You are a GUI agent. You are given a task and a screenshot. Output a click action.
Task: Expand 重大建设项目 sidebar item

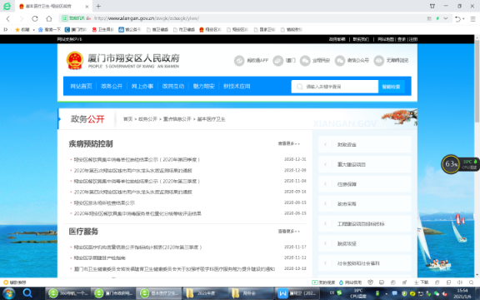coord(365,164)
